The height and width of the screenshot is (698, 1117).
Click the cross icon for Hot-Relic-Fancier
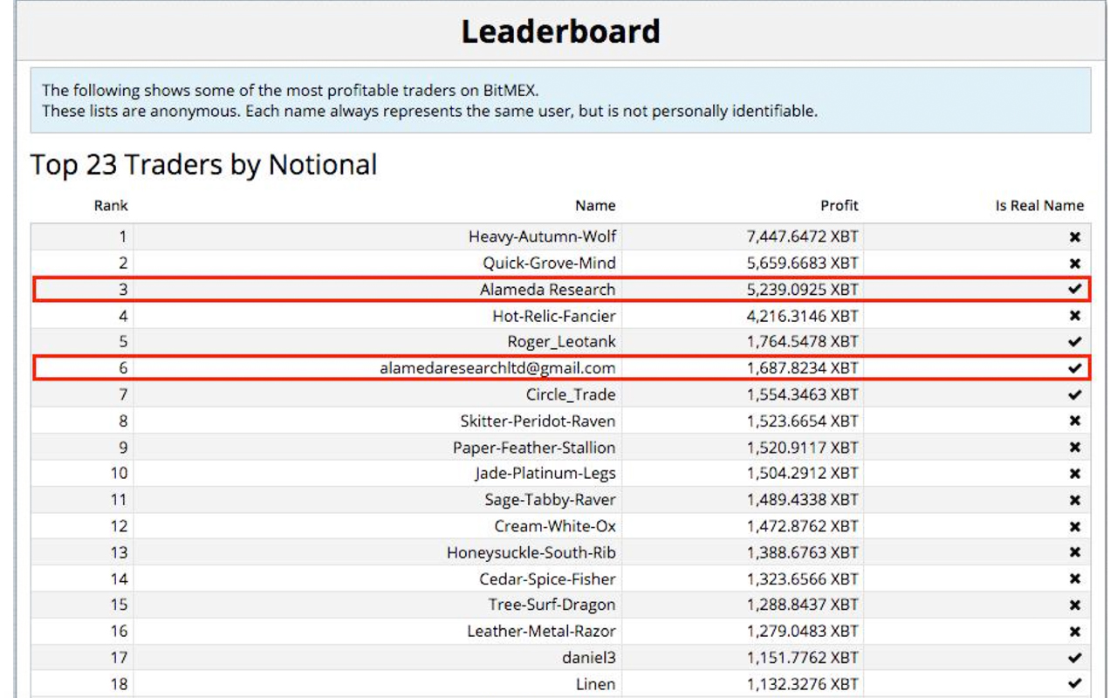1075,316
